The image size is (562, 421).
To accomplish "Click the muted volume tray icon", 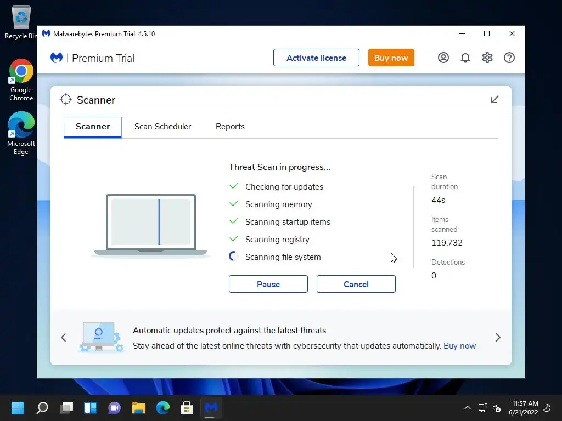I will (496, 408).
